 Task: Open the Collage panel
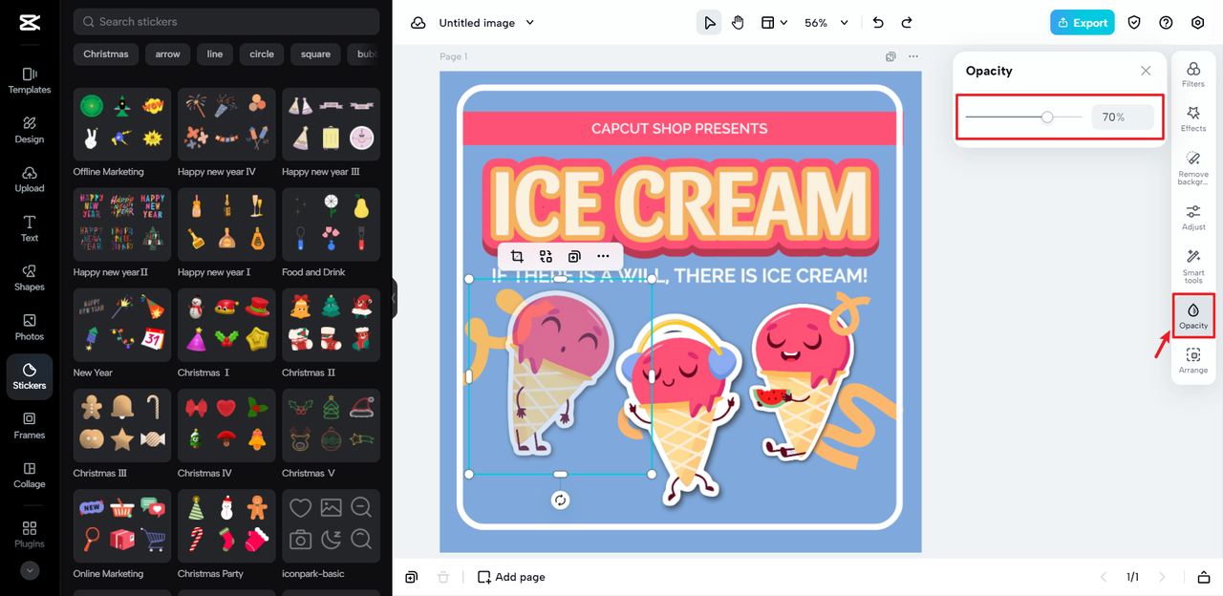30,476
